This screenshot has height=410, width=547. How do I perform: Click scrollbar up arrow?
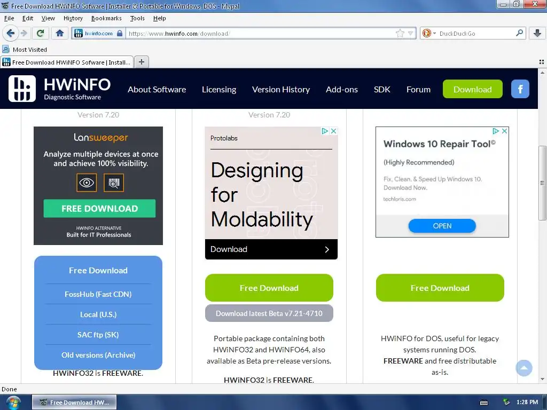click(542, 73)
